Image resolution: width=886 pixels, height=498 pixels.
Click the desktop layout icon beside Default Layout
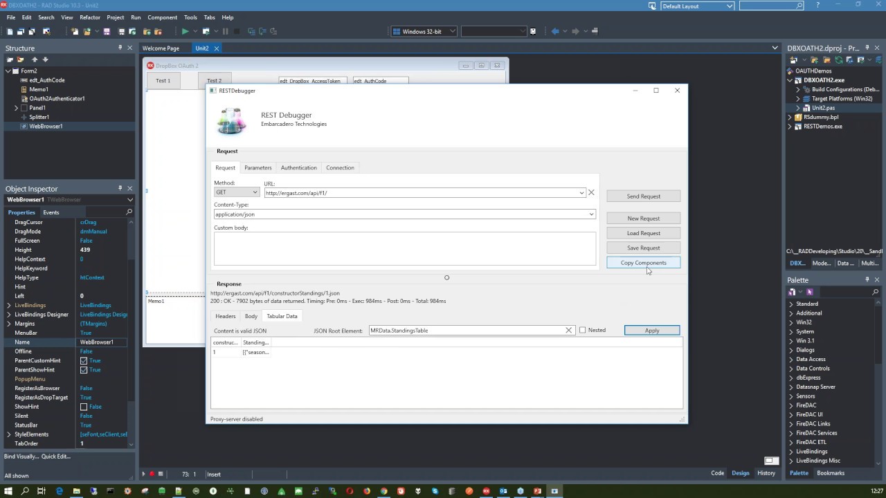(x=652, y=6)
